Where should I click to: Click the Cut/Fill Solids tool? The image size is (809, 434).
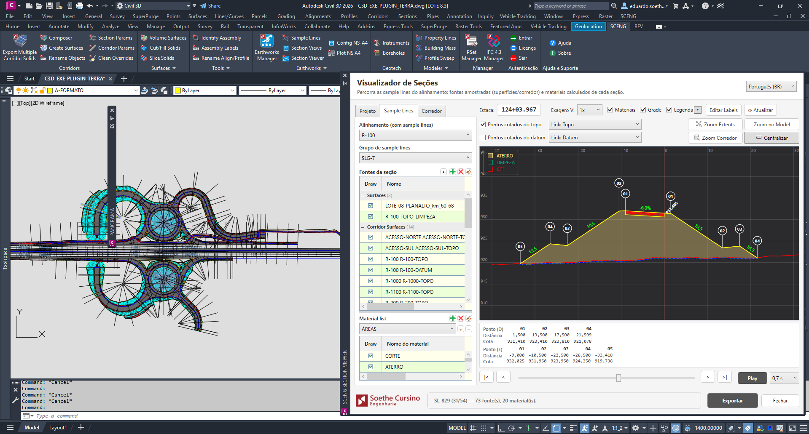pos(161,48)
